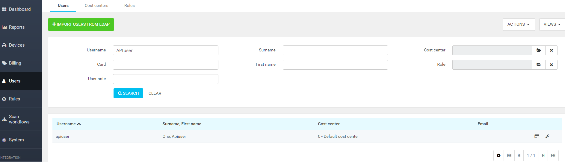The height and width of the screenshot is (162, 565).
Task: Focus the Card input field
Action: (166, 65)
